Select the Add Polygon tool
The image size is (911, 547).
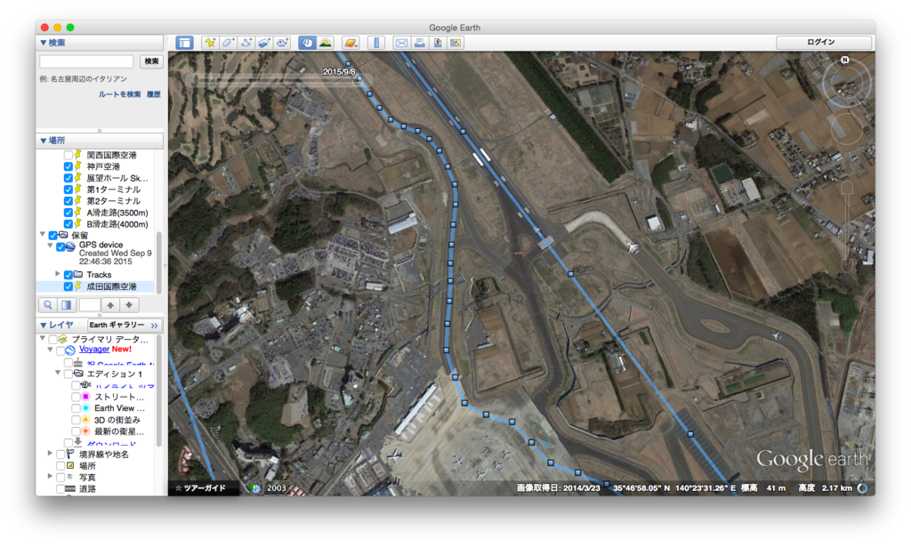[228, 43]
